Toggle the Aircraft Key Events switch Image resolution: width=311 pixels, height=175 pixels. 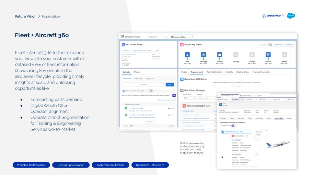(269, 45)
